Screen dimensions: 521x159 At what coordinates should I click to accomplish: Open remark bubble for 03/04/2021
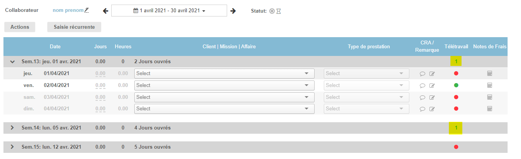pos(422,97)
